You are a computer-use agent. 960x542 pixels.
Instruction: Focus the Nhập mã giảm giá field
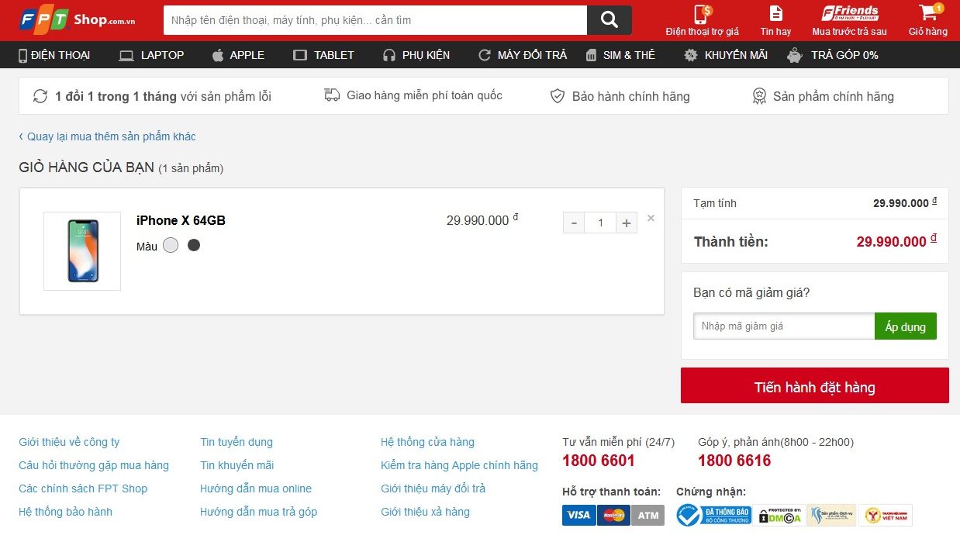click(784, 326)
